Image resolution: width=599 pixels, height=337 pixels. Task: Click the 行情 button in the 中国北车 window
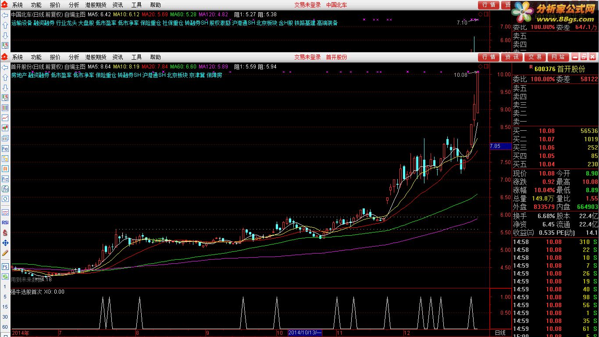pos(488,5)
